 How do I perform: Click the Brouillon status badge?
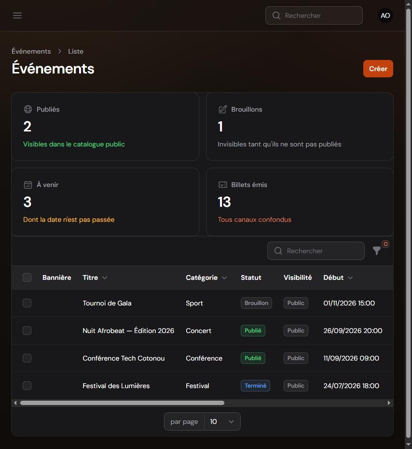(x=256, y=303)
